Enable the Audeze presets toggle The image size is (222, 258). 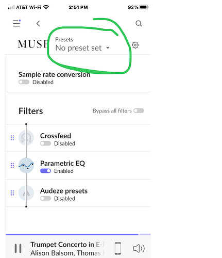click(45, 198)
